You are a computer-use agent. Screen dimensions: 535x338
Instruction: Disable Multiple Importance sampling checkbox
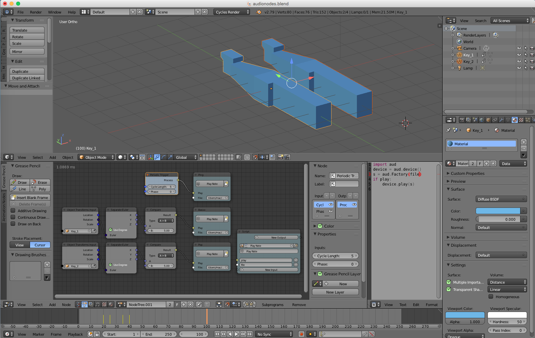point(449,282)
